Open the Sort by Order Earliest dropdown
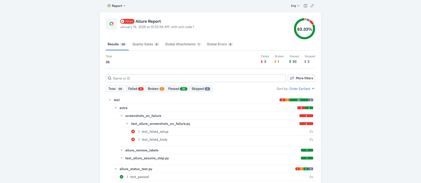The image size is (421, 183). coord(302,89)
